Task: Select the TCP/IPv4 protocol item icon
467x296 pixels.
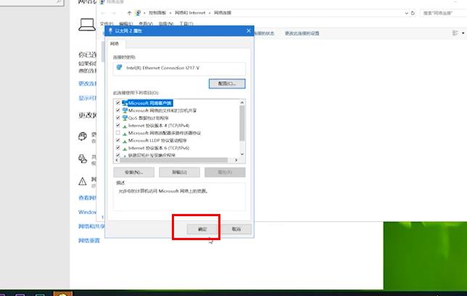Action: (125, 126)
